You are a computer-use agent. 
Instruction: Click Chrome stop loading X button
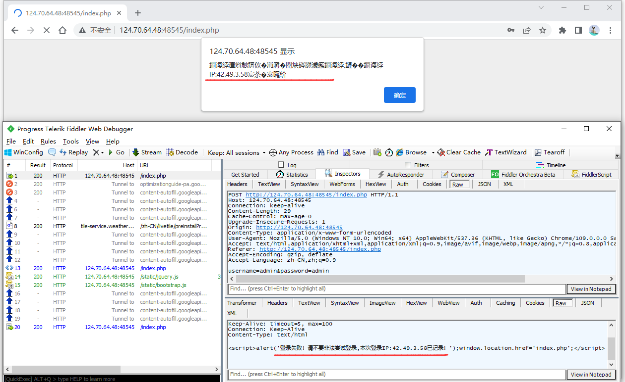pos(46,30)
